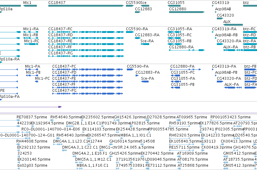Open the RH54640.3prime EST label
This screenshot has width=257, height=170.
pos(72,135)
